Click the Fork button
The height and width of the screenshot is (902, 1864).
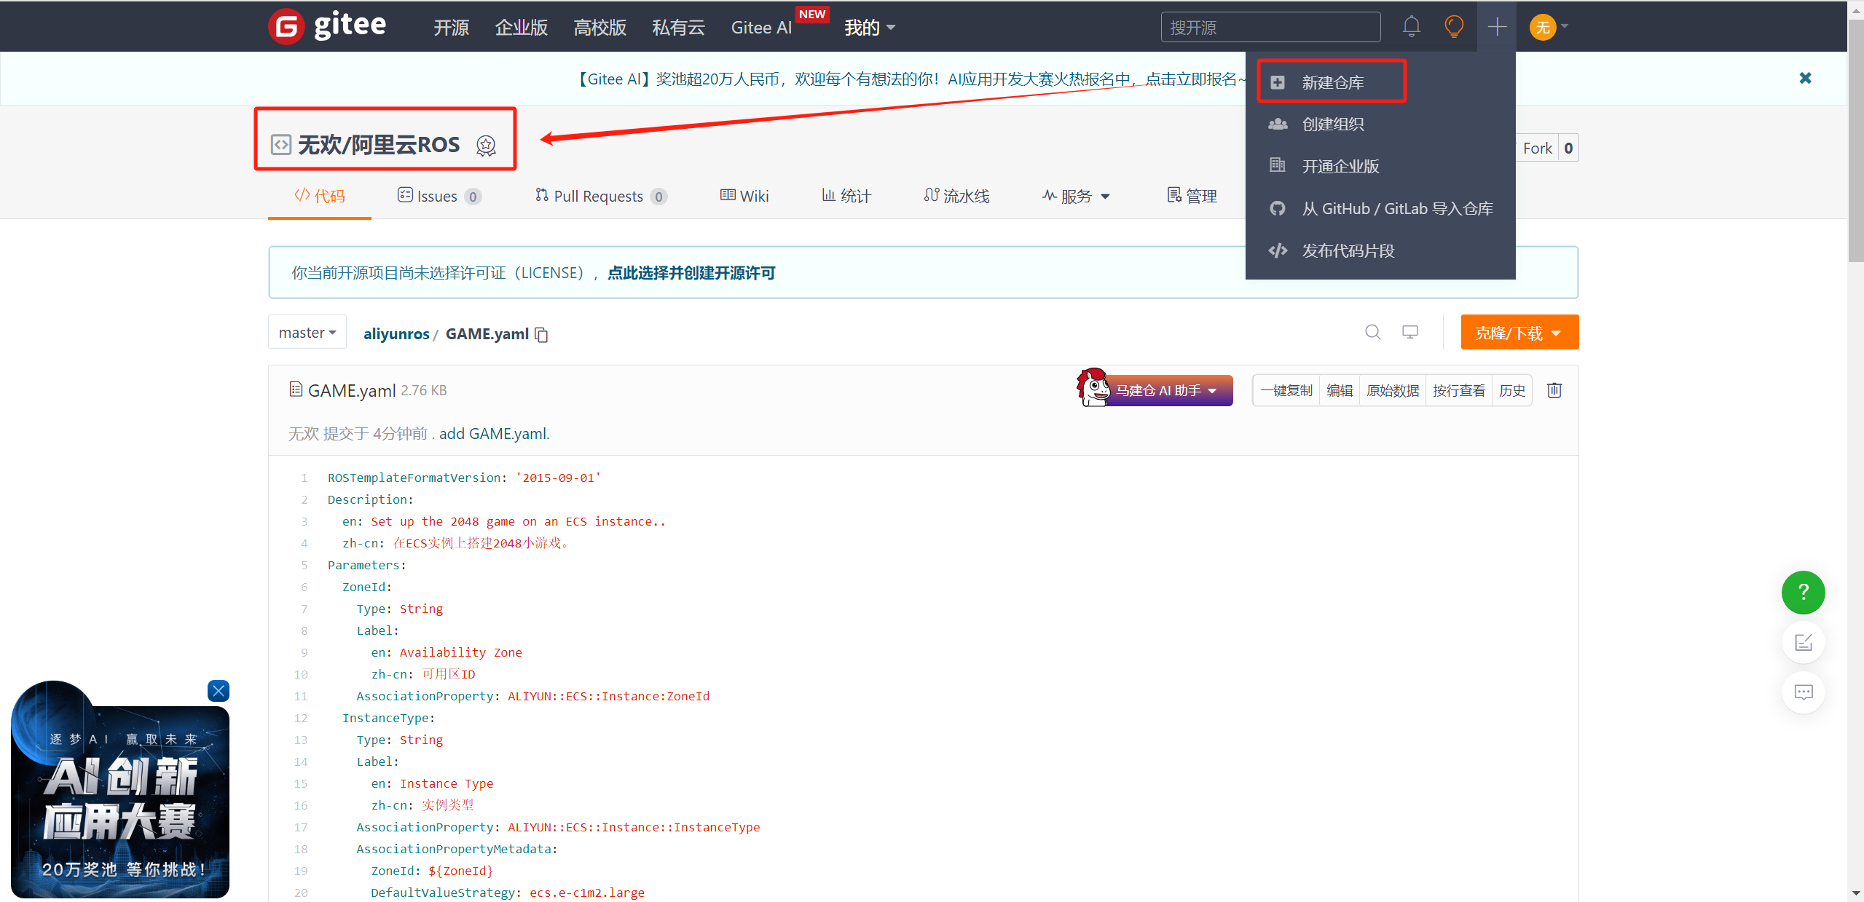coord(1537,149)
